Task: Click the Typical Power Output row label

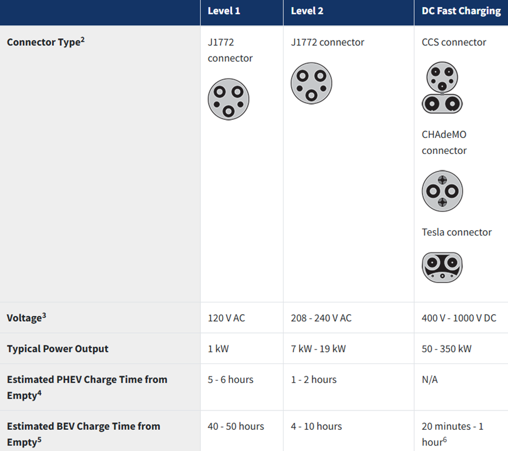Action: (x=58, y=349)
